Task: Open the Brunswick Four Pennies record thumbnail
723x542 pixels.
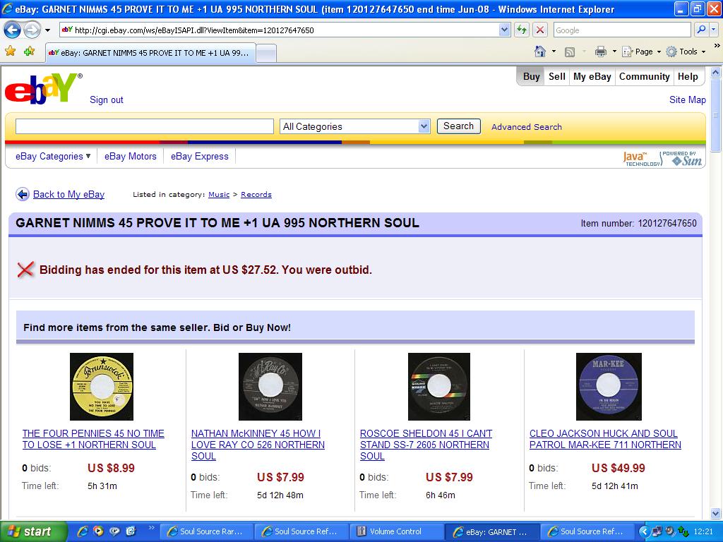Action: coord(102,387)
